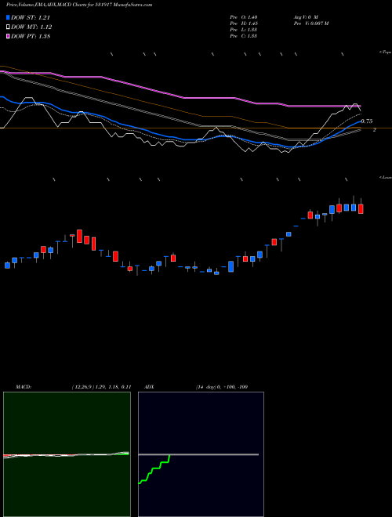392x517 pixels.
Task: Click the magenta DOW PT legend swatch
Action: [9, 36]
